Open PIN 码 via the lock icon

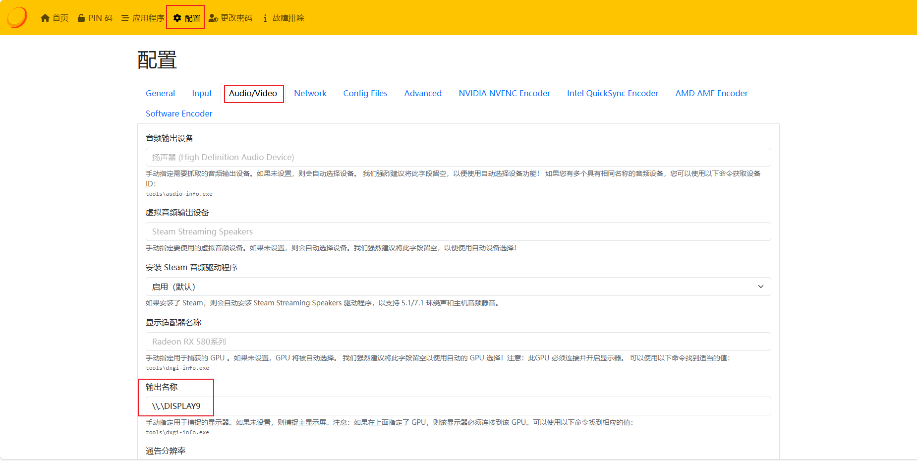click(81, 18)
